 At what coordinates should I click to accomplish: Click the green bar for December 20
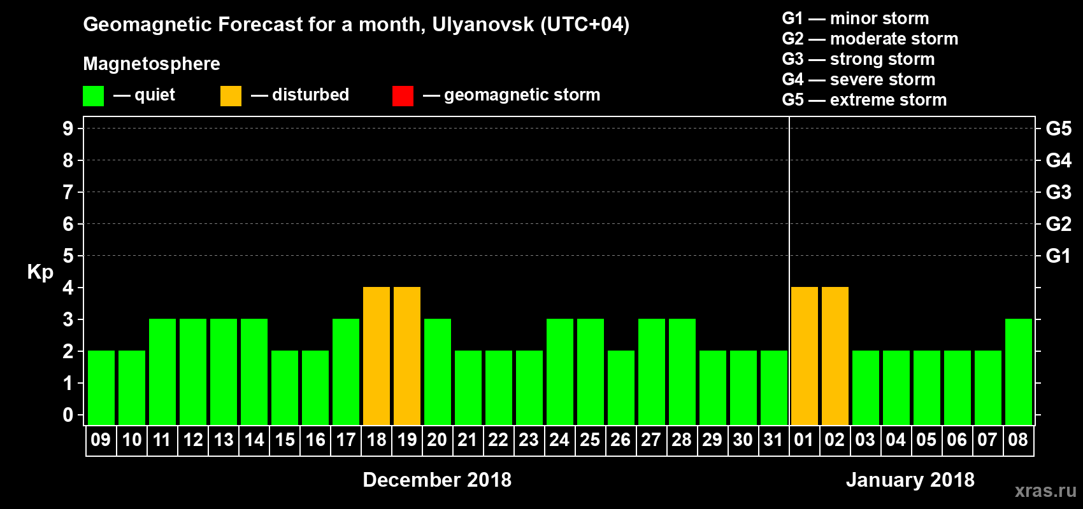[x=438, y=372]
